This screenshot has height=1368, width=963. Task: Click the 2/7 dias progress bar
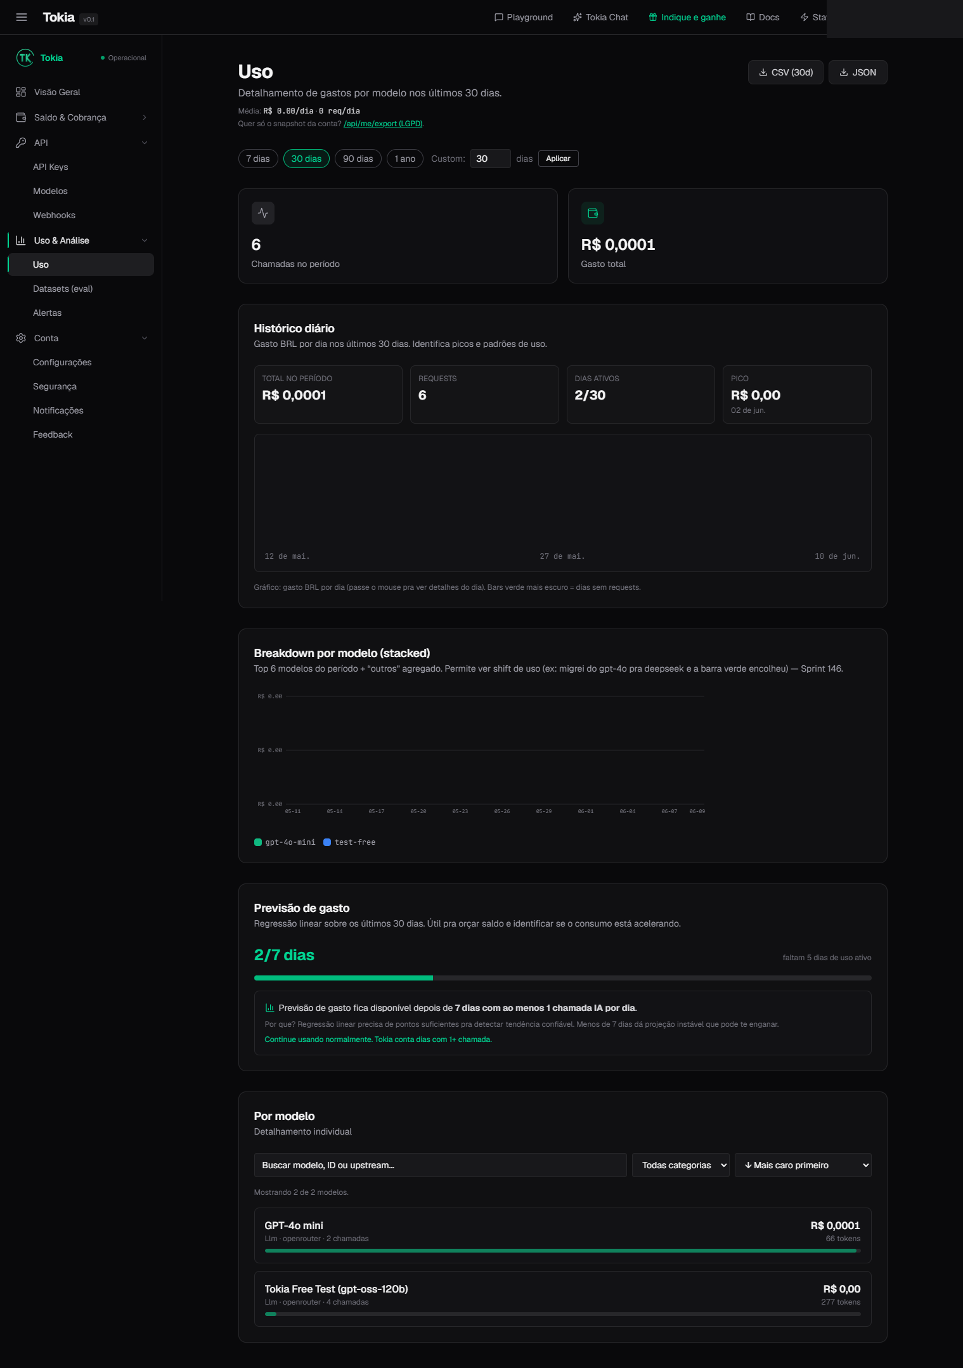tap(563, 978)
